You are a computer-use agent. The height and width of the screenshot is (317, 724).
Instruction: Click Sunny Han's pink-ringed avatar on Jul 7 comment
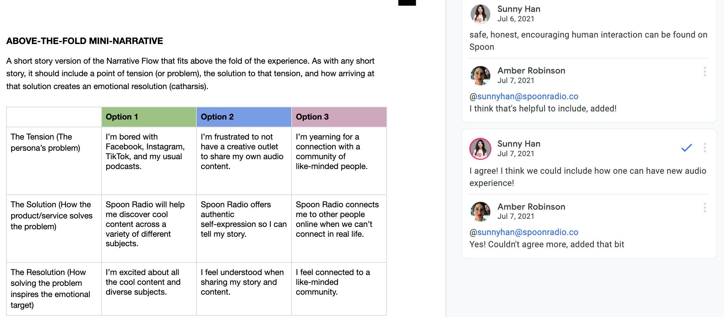click(480, 149)
